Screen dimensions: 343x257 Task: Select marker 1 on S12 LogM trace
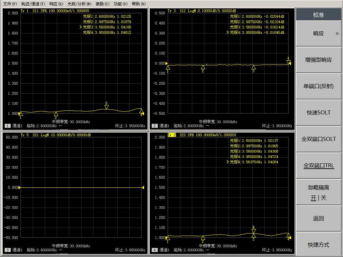[x=168, y=69]
